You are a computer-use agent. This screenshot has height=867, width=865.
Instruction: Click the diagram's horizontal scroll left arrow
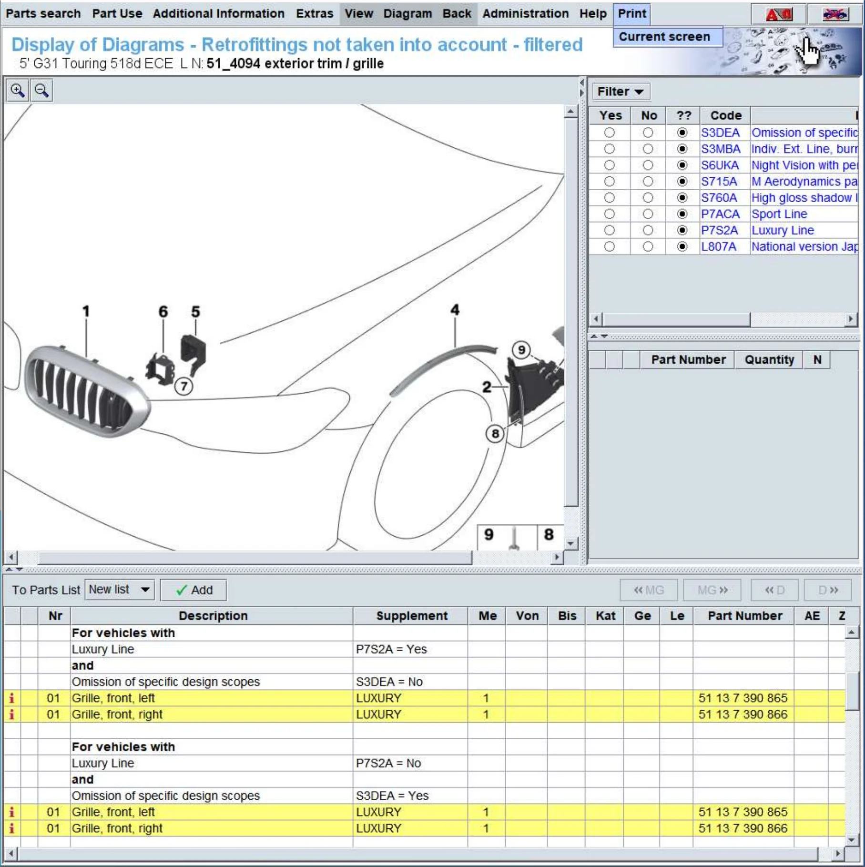point(10,557)
